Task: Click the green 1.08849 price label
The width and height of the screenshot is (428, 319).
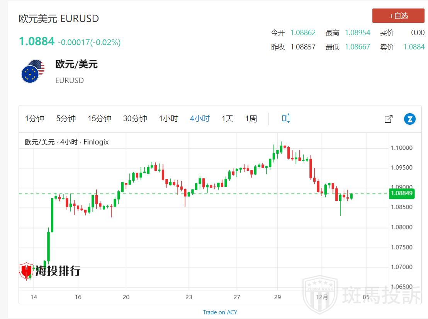Action: coord(402,193)
